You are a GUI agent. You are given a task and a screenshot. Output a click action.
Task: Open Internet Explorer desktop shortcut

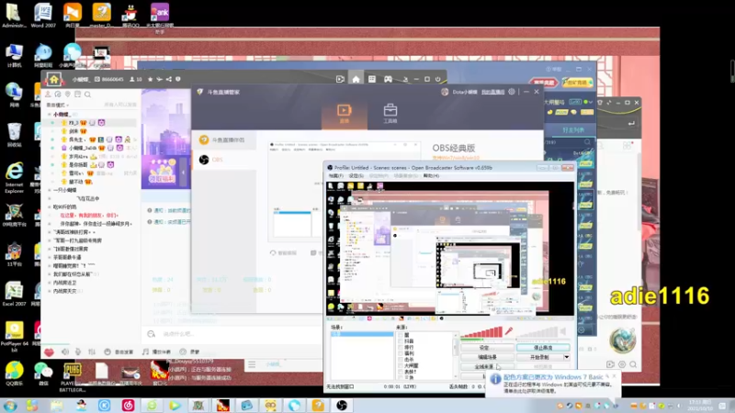pos(14,178)
